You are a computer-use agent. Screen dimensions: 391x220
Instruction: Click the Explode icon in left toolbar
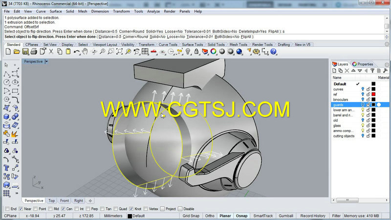point(14,134)
